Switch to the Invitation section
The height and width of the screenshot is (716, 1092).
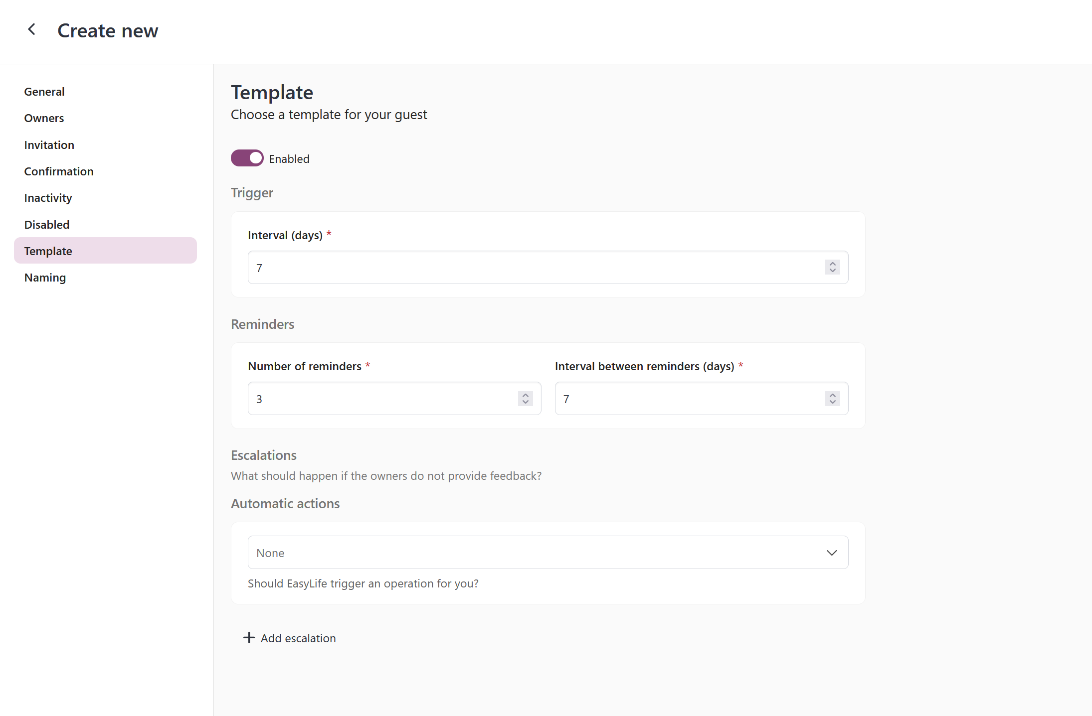(x=49, y=145)
